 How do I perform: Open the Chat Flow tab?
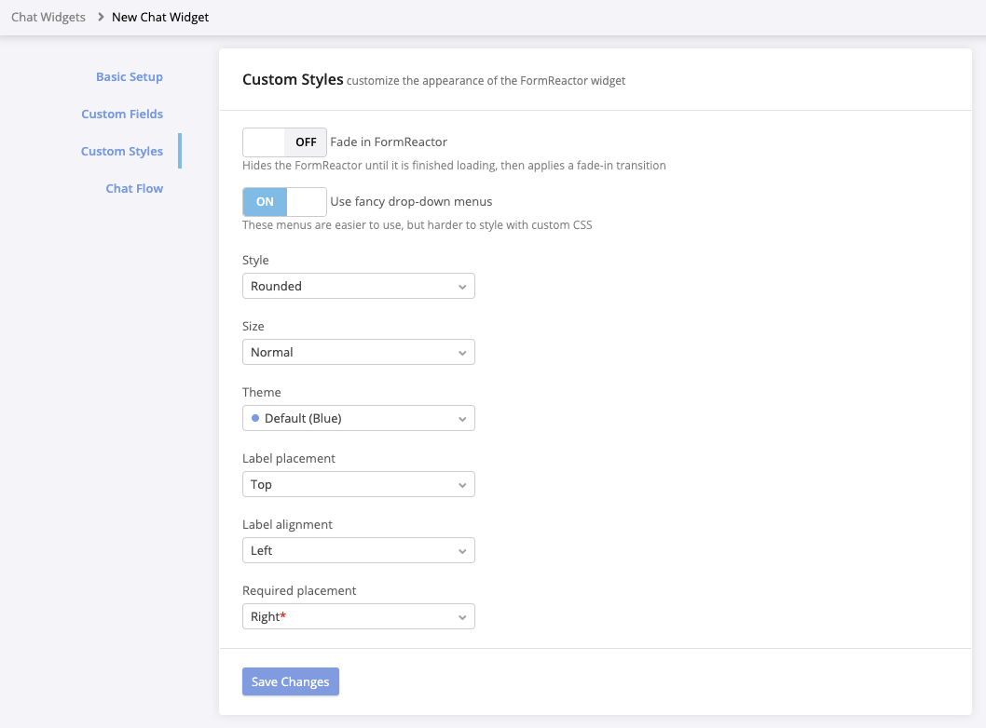[134, 189]
